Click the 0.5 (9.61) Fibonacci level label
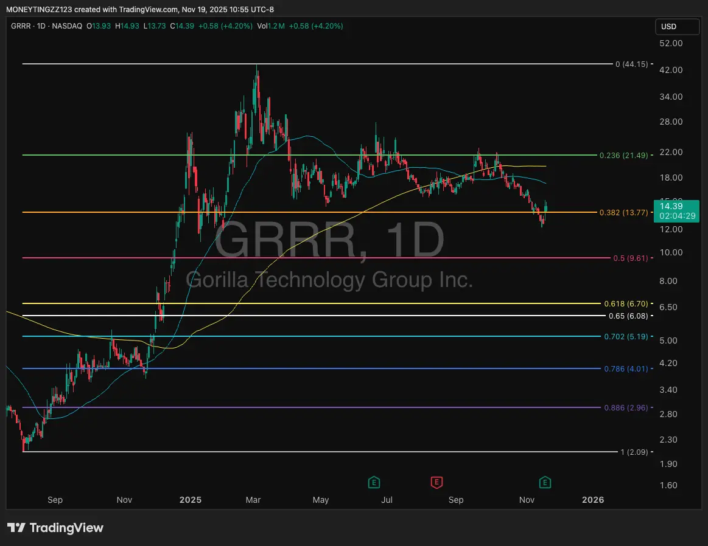The width and height of the screenshot is (708, 546). [631, 258]
